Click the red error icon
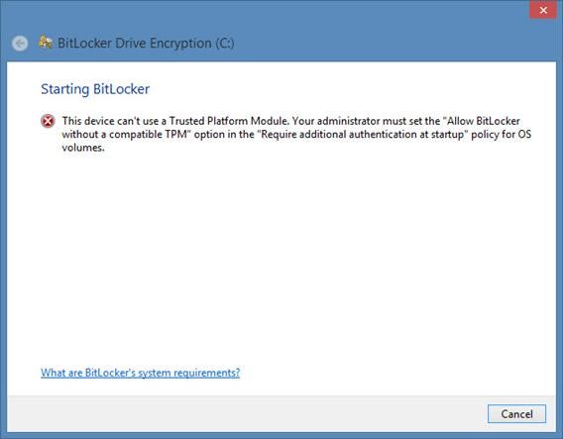This screenshot has width=563, height=439. (48, 121)
